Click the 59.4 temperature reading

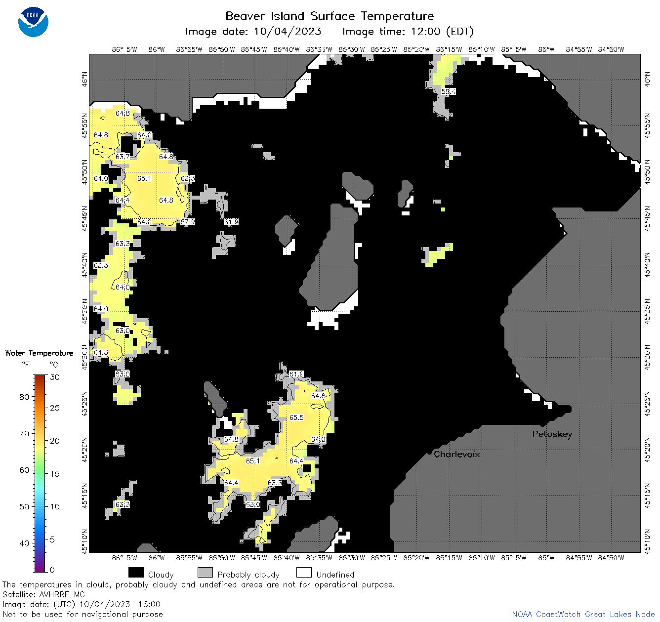[x=449, y=91]
